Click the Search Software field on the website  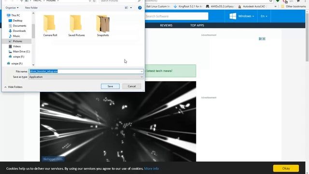point(177,16)
